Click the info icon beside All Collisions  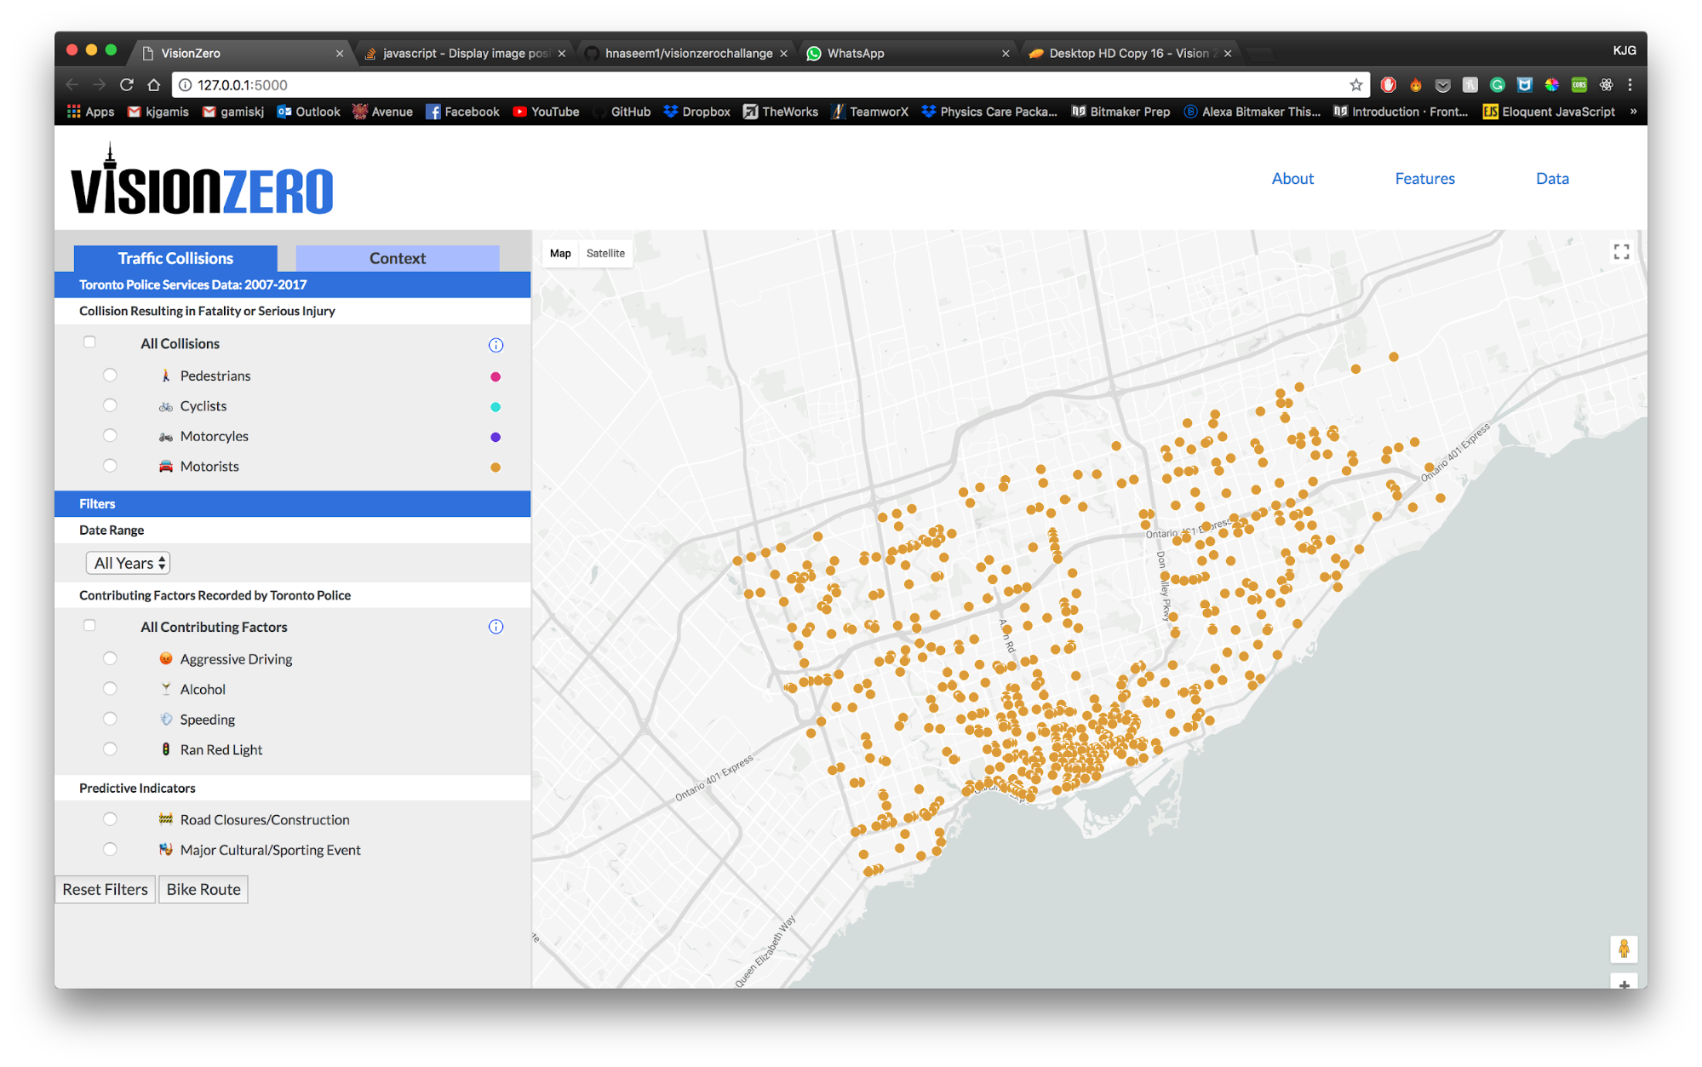496,345
